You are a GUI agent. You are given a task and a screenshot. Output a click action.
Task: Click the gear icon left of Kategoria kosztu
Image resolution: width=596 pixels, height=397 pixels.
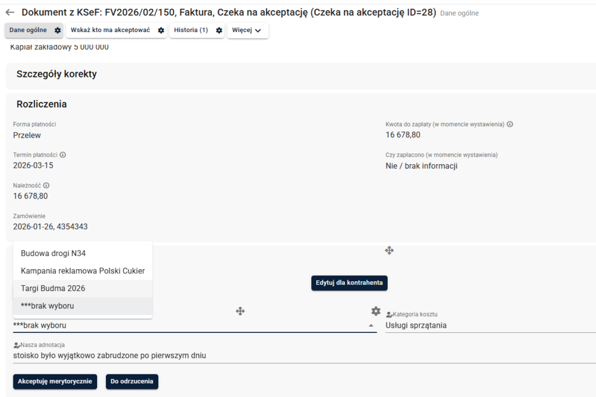tap(376, 311)
